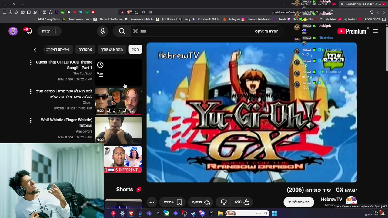
Task: Open more actions three-dot menu under video
Action: coord(152,202)
